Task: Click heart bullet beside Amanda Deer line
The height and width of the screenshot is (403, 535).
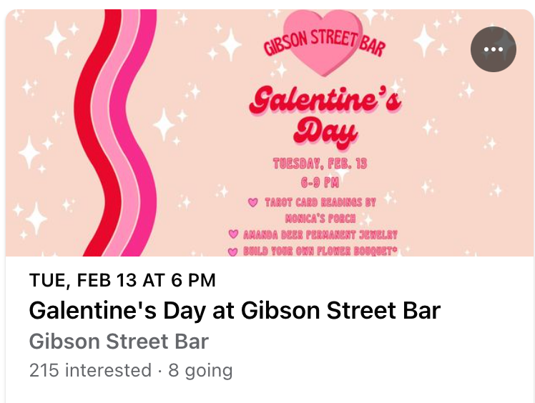Action: tap(233, 234)
